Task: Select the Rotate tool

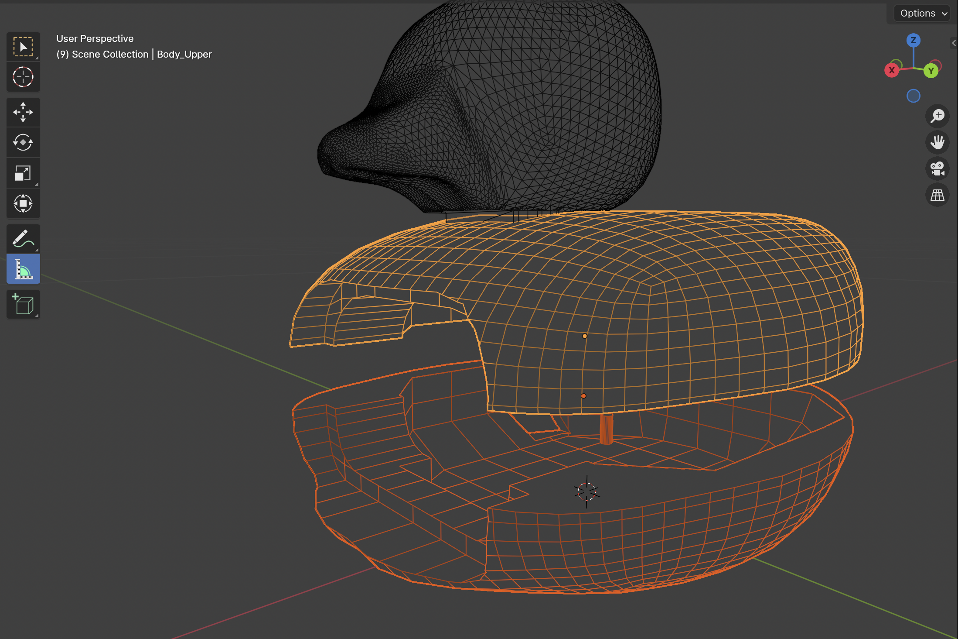Action: coord(23,142)
